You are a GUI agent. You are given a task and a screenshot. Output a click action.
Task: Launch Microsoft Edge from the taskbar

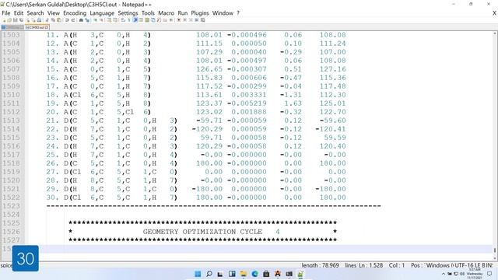(254, 274)
